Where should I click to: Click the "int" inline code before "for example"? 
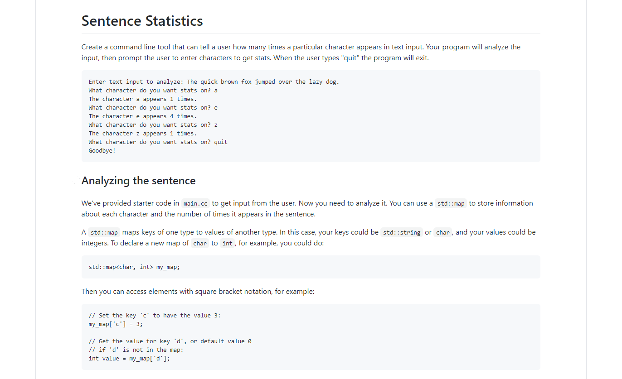click(x=227, y=244)
